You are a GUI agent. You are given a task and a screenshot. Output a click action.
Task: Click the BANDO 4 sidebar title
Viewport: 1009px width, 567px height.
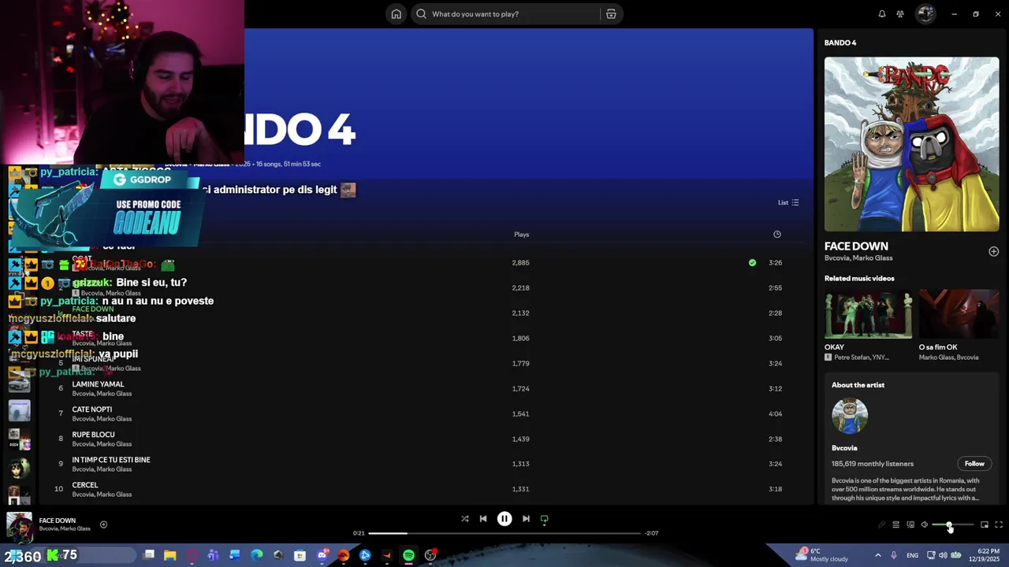tap(840, 43)
